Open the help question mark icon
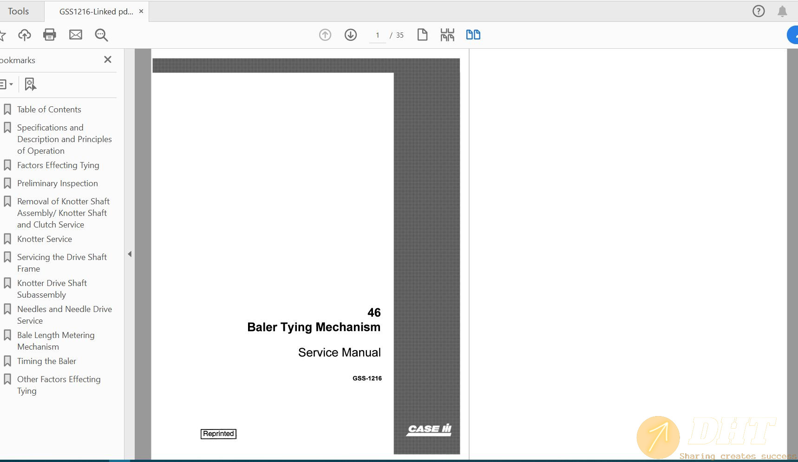Image resolution: width=798 pixels, height=462 pixels. [759, 11]
